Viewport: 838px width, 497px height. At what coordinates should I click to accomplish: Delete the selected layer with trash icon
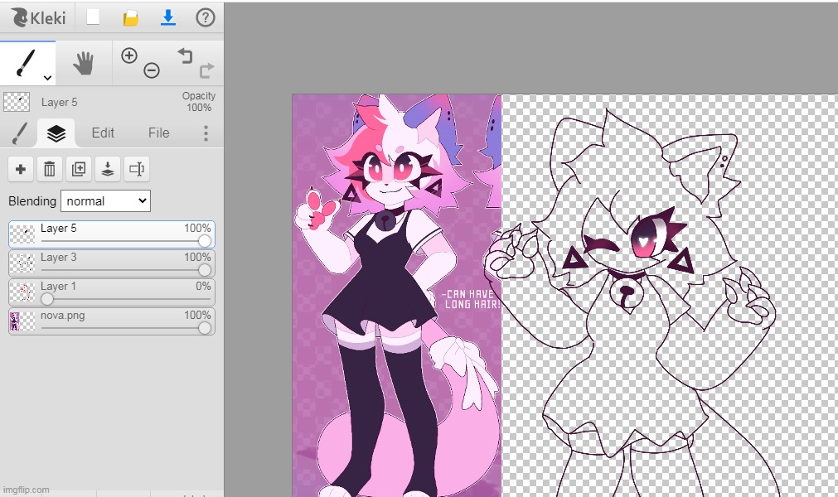(50, 169)
